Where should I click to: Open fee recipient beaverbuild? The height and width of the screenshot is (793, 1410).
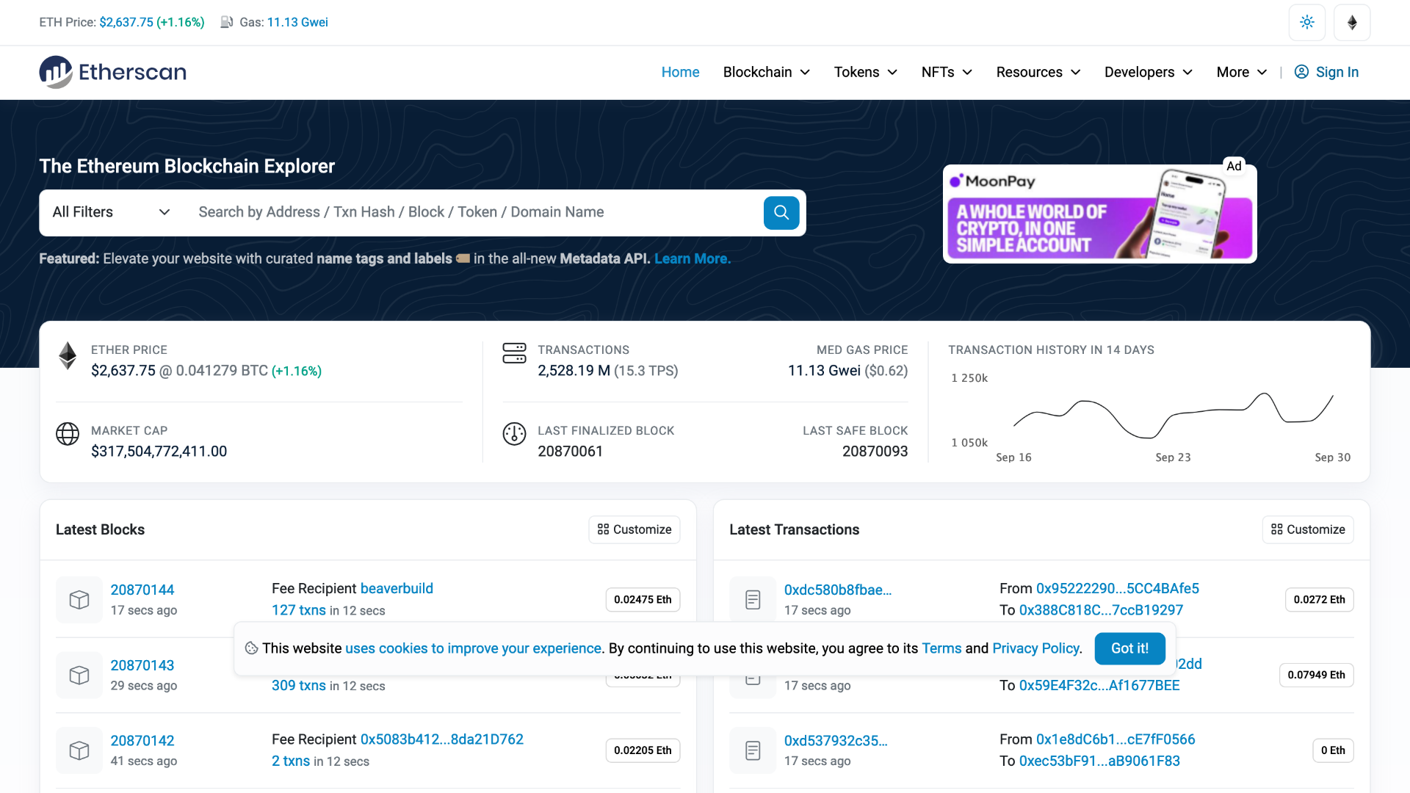click(397, 588)
